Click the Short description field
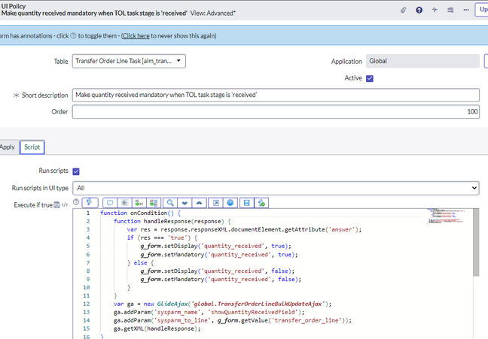The image size is (488, 339). 276,95
